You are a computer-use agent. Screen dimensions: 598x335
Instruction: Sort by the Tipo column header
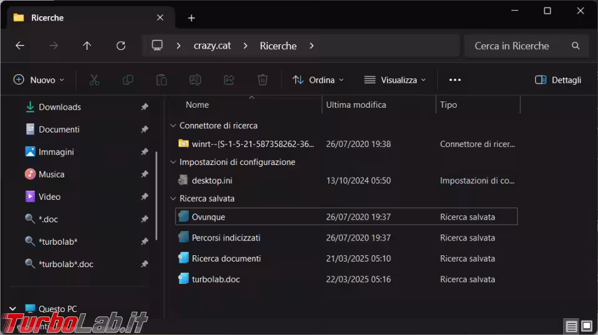[x=448, y=105]
